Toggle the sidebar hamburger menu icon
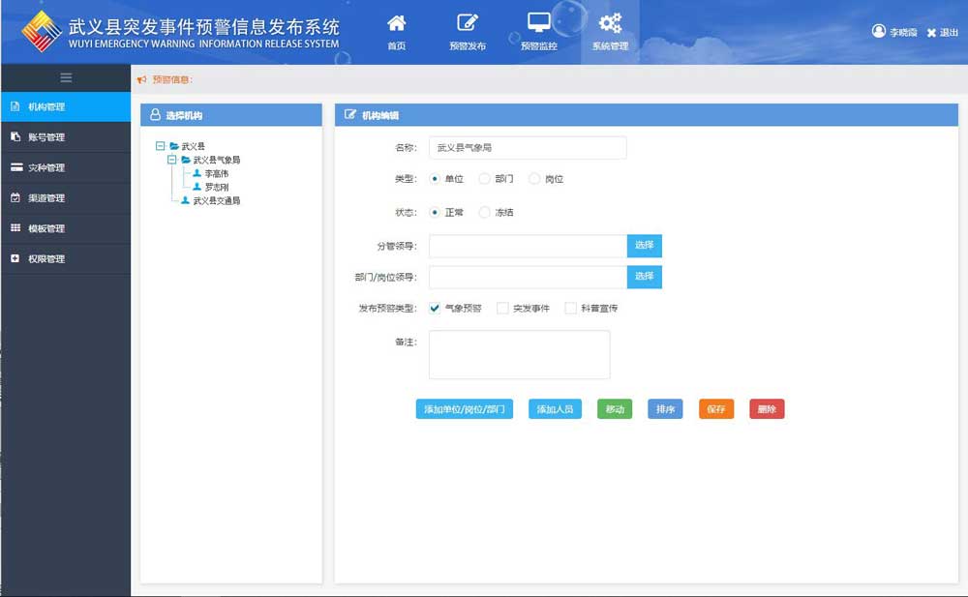968x597 pixels. [66, 77]
